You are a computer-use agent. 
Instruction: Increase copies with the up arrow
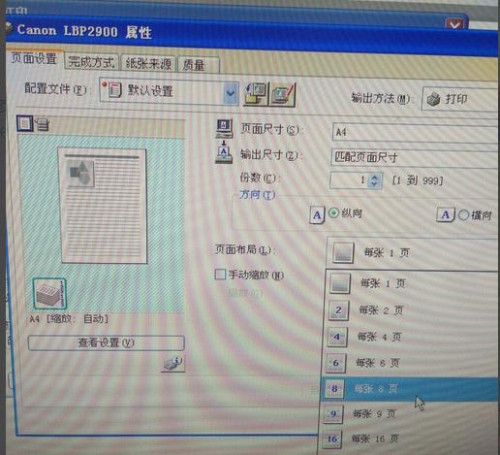tap(375, 178)
